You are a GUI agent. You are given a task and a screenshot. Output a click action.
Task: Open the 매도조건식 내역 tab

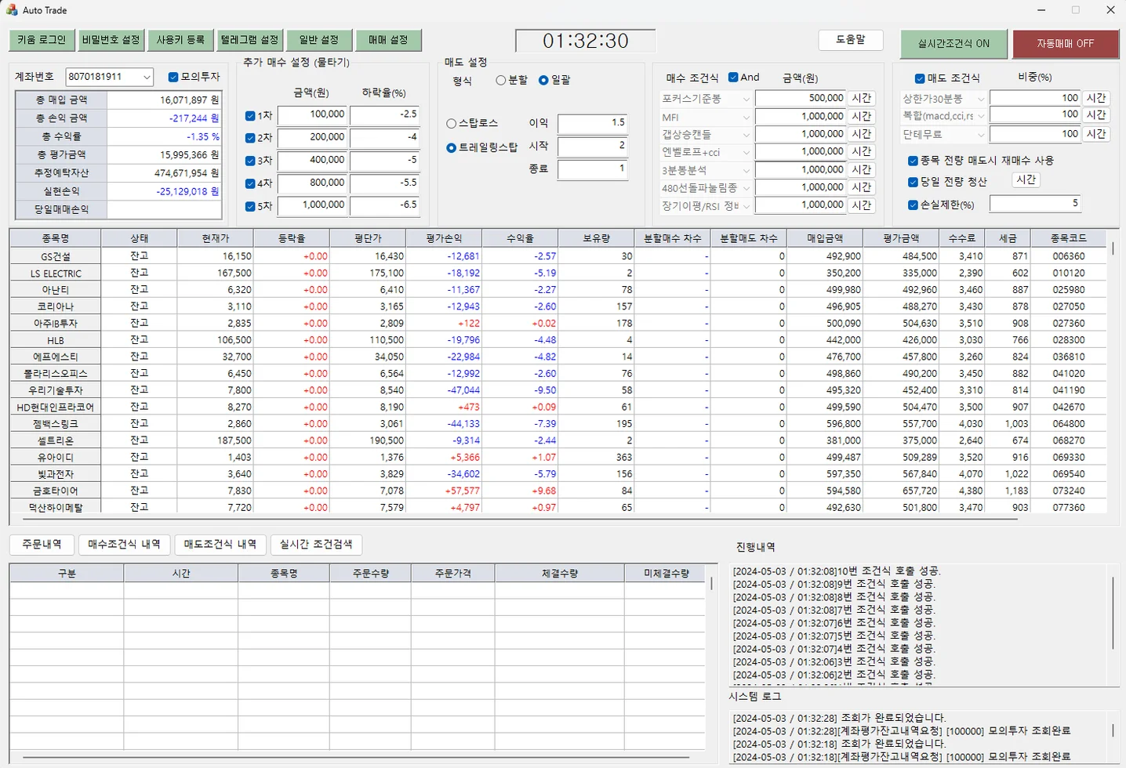(220, 545)
